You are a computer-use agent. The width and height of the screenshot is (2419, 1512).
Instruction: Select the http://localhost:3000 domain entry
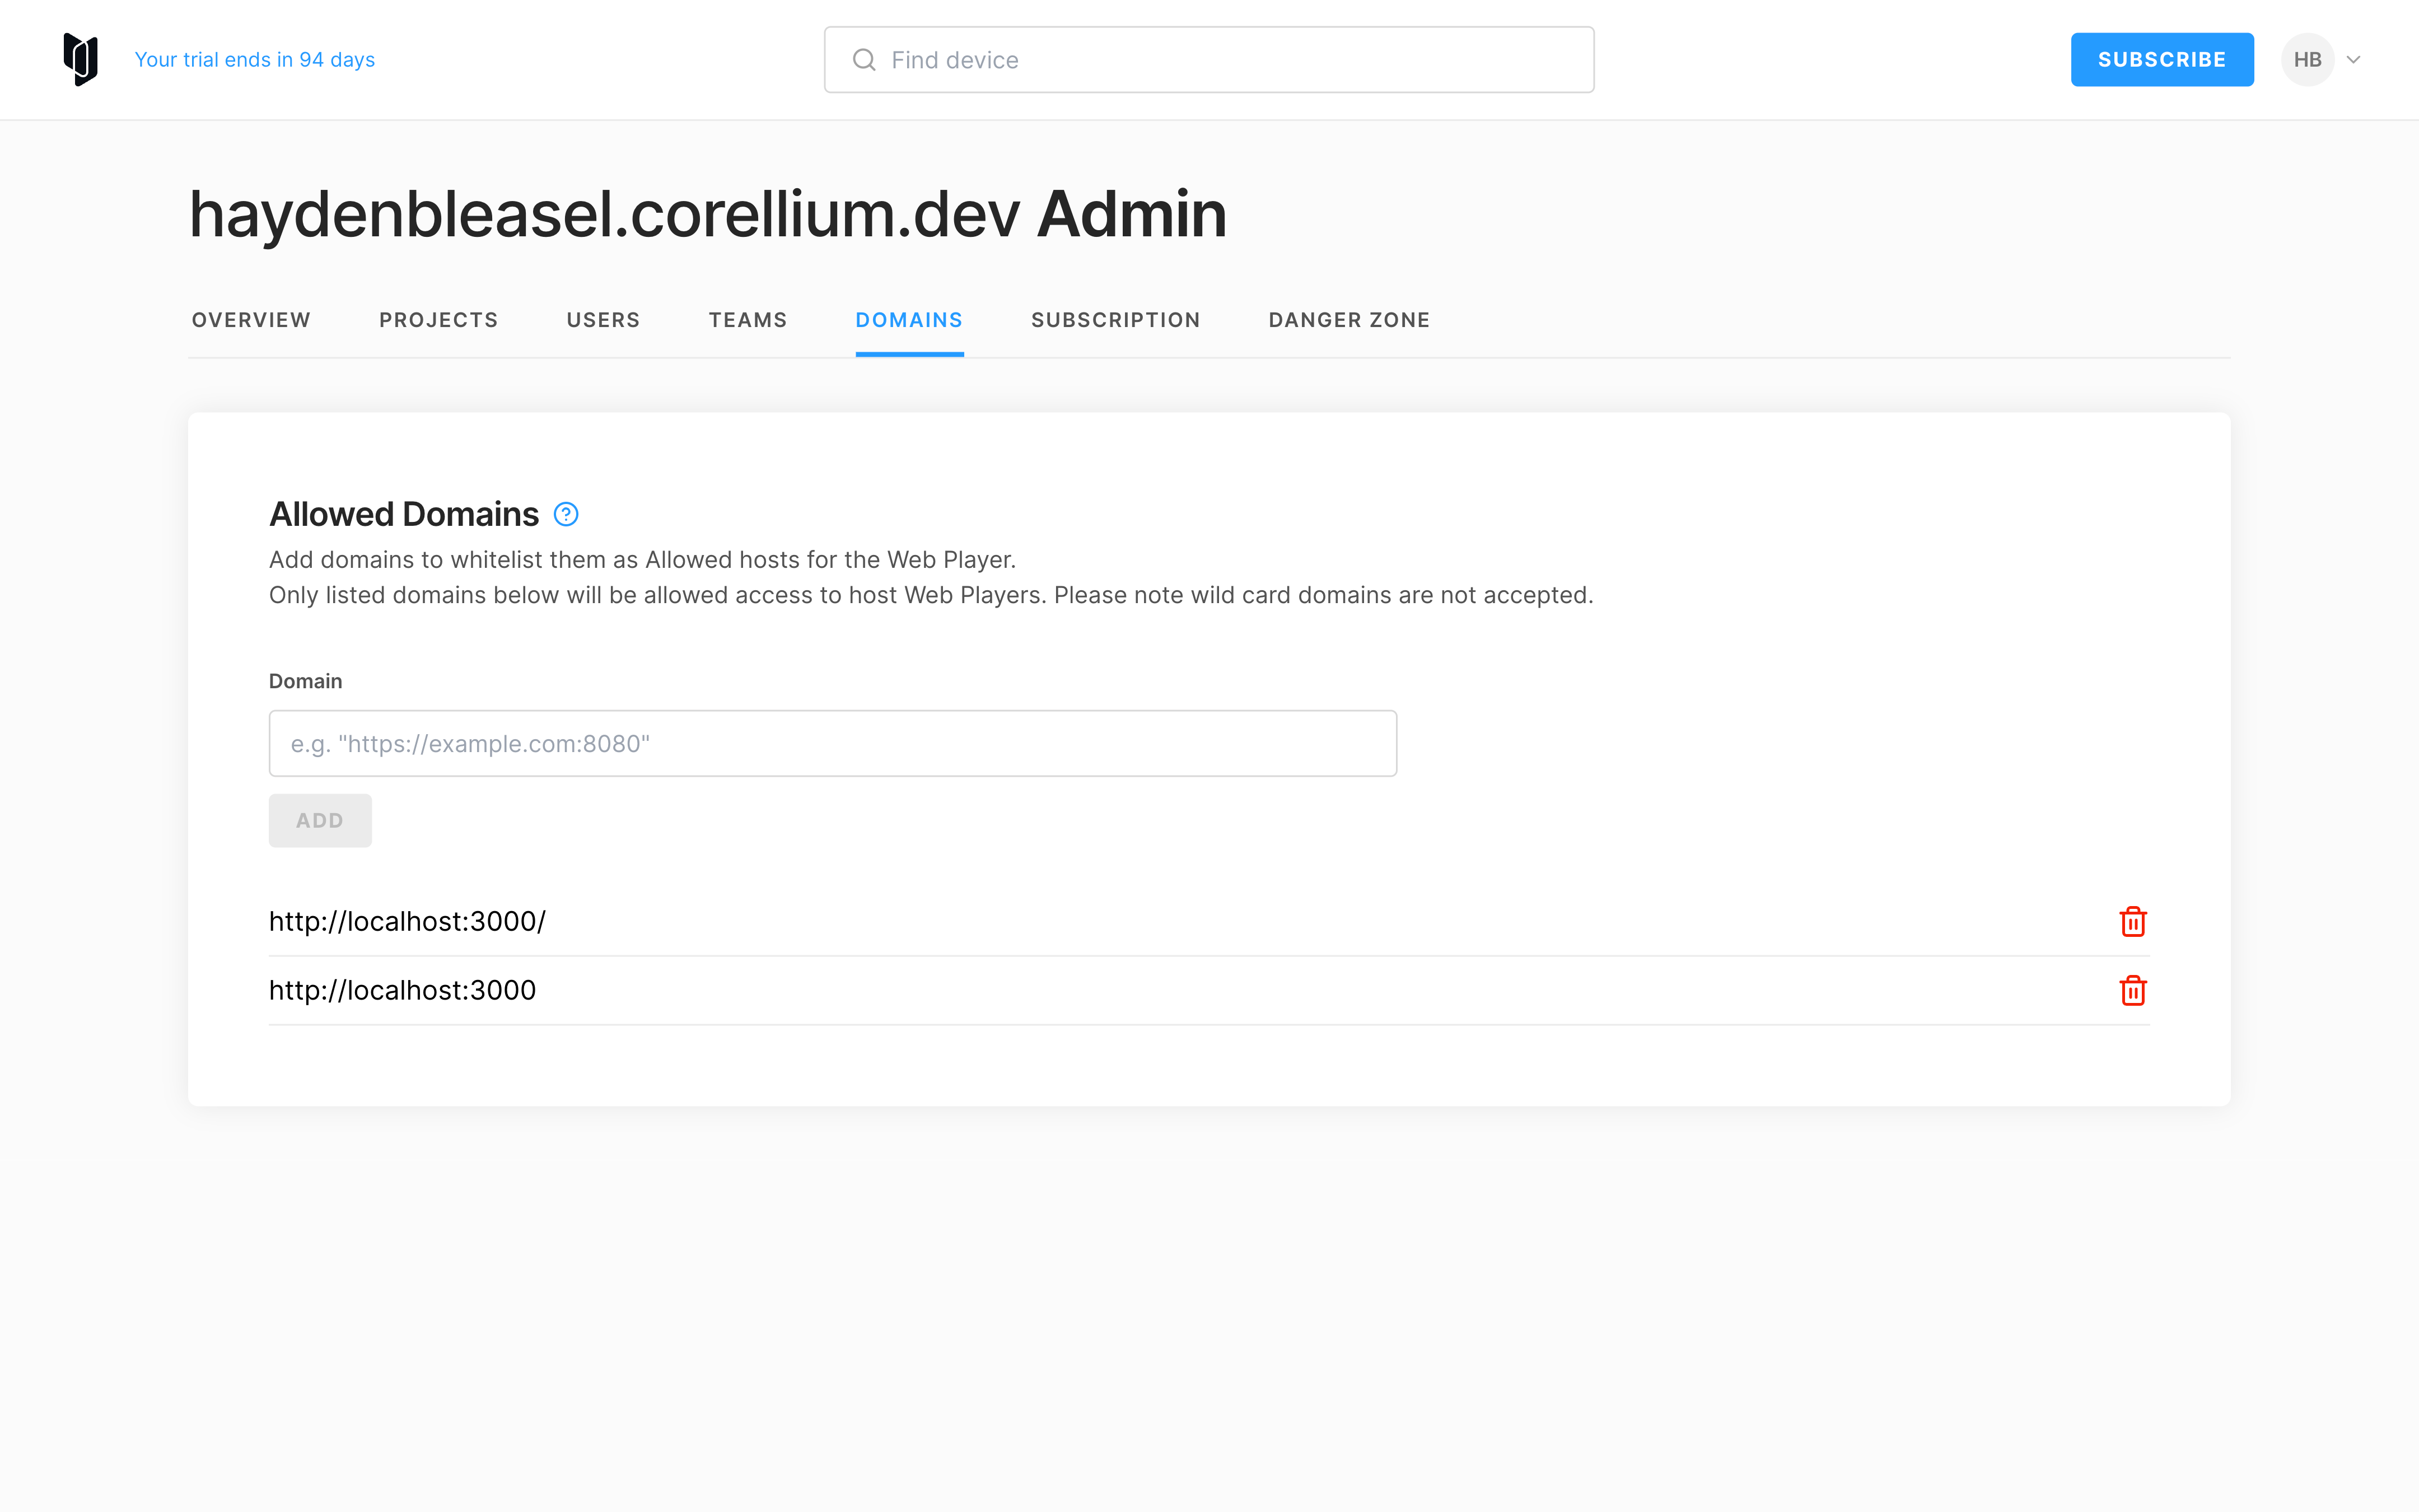click(x=403, y=990)
